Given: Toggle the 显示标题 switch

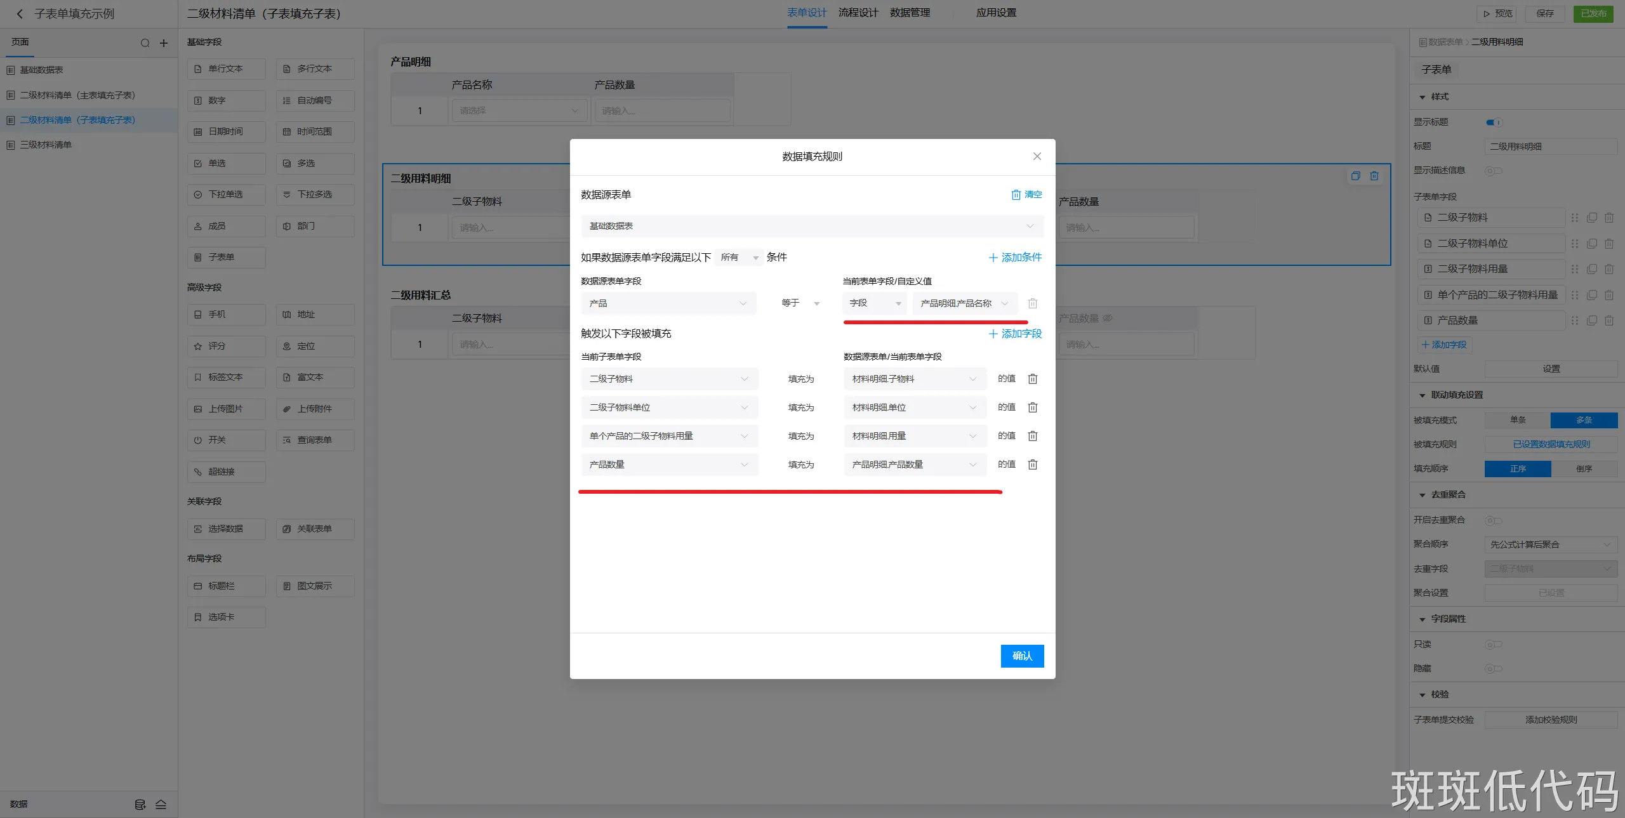Looking at the screenshot, I should [1494, 122].
